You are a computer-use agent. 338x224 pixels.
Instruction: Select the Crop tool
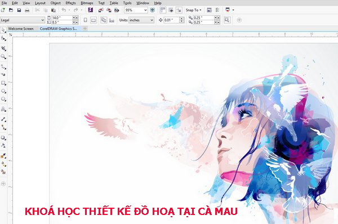[3, 48]
